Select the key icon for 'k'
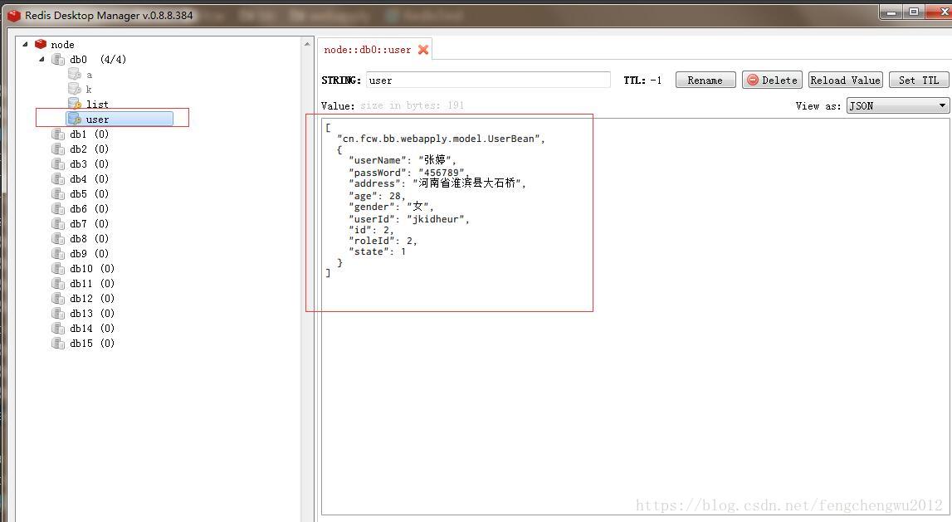Screen dimensions: 952x522 click(75, 90)
